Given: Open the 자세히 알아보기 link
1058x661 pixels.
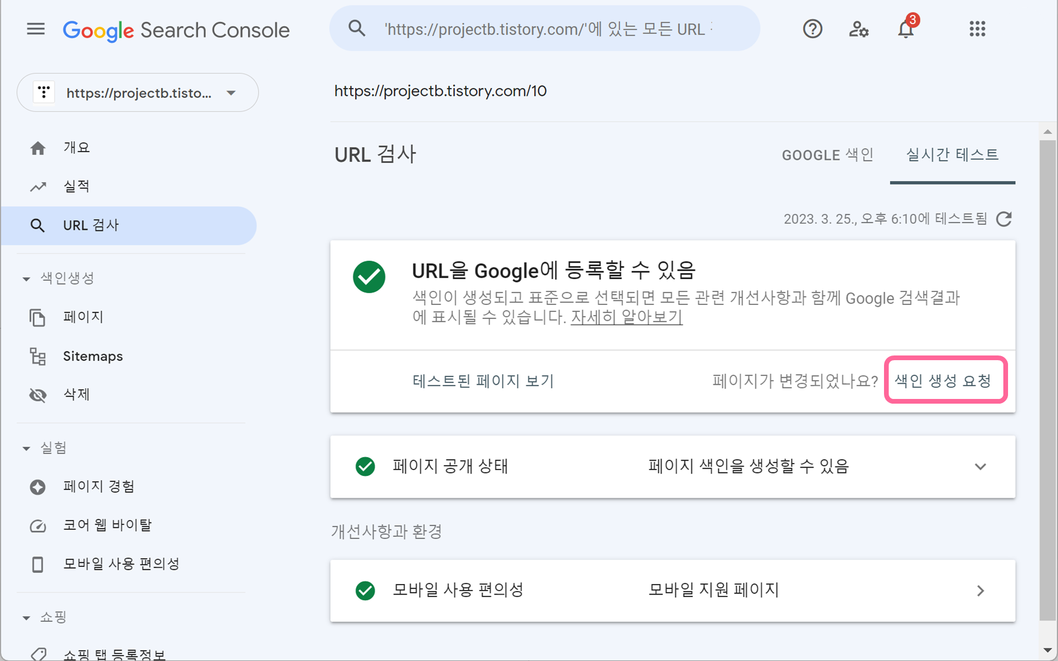Looking at the screenshot, I should pyautogui.click(x=627, y=318).
